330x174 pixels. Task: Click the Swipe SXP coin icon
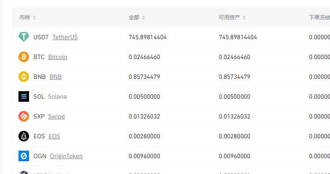pyautogui.click(x=24, y=116)
